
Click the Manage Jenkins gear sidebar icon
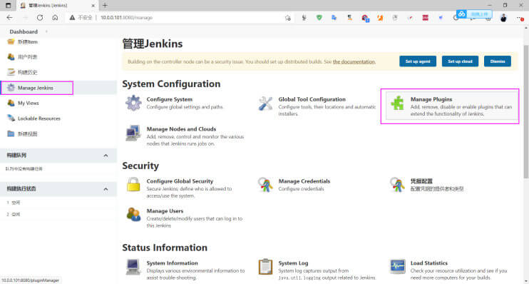coord(11,88)
